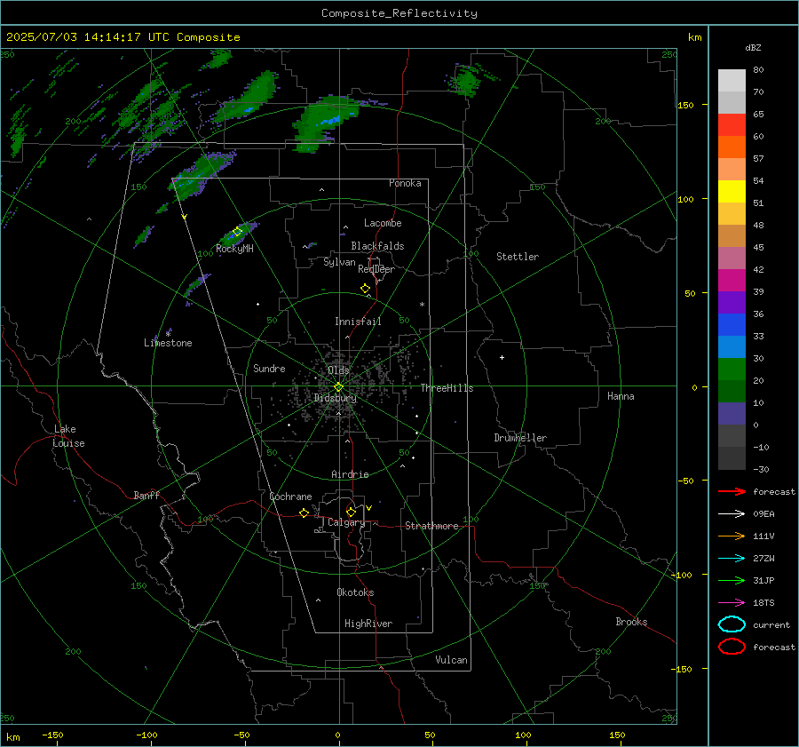
Task: Click the asterisk marker above Limestone label
Action: [168, 334]
